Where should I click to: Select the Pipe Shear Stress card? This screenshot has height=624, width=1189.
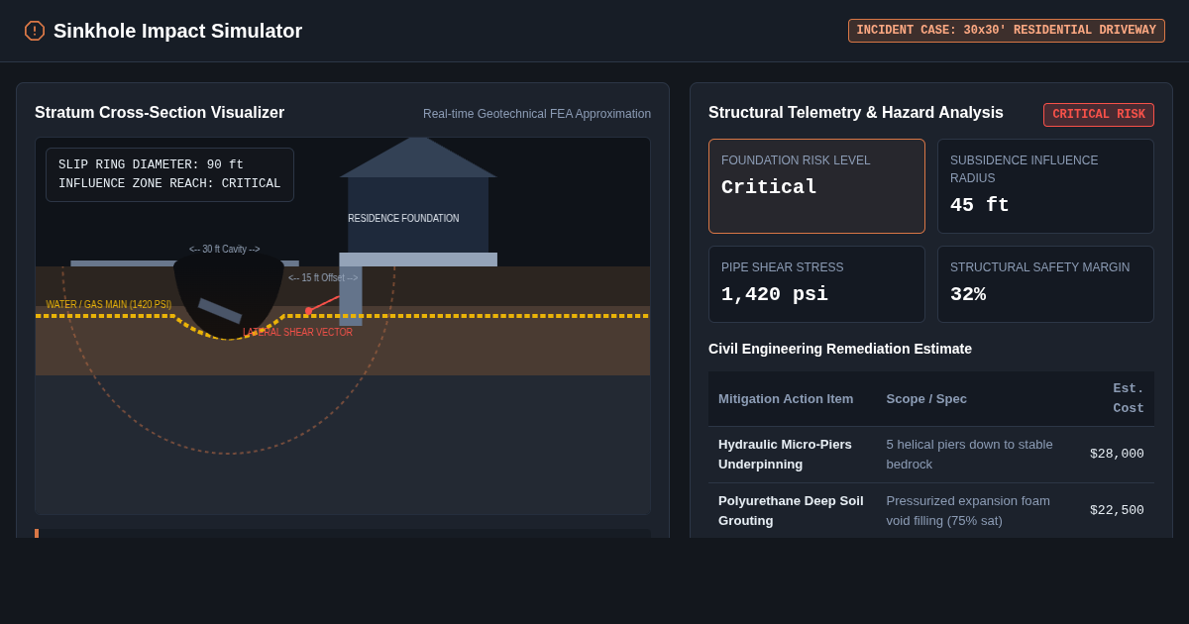[x=816, y=284]
